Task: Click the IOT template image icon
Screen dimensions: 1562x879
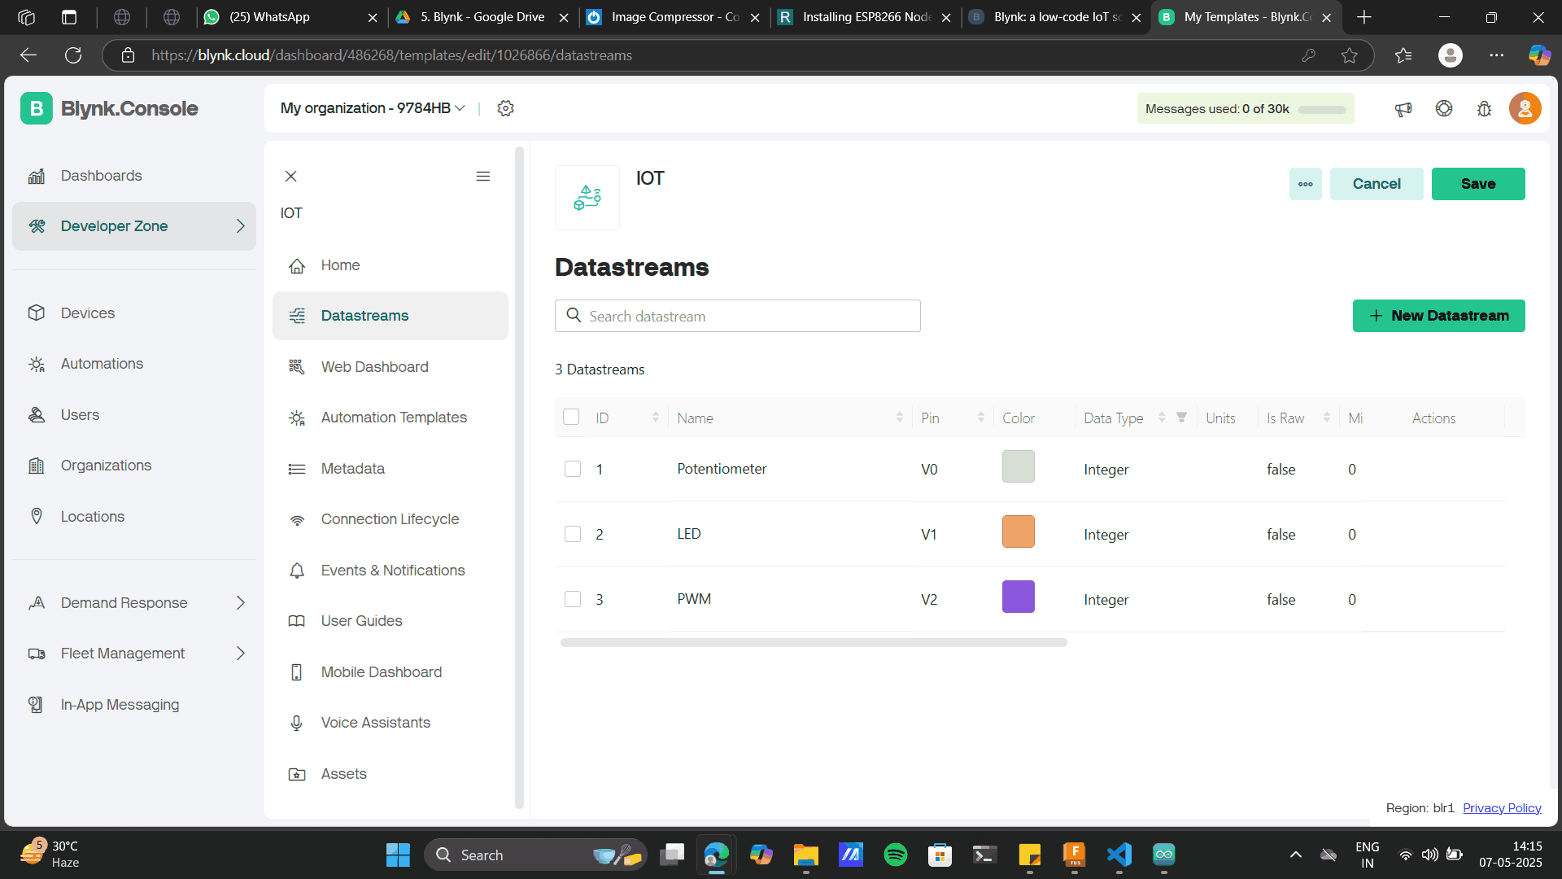Action: (x=587, y=198)
